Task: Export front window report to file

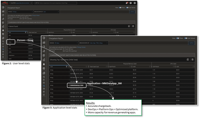Action: coord(188,60)
